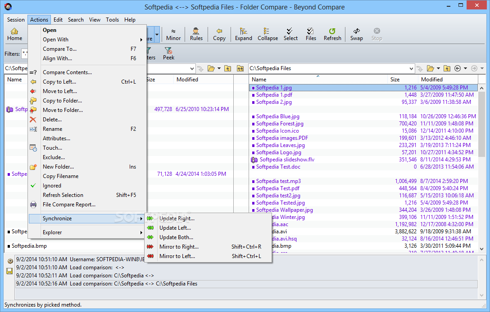Click right pane vertical scrollbar down arrow
This screenshot has height=312, width=490.
pyautogui.click(x=481, y=249)
